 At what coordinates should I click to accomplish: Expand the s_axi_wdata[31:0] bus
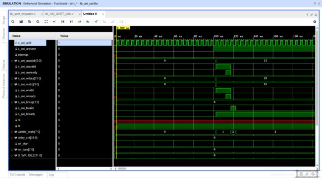(12, 78)
